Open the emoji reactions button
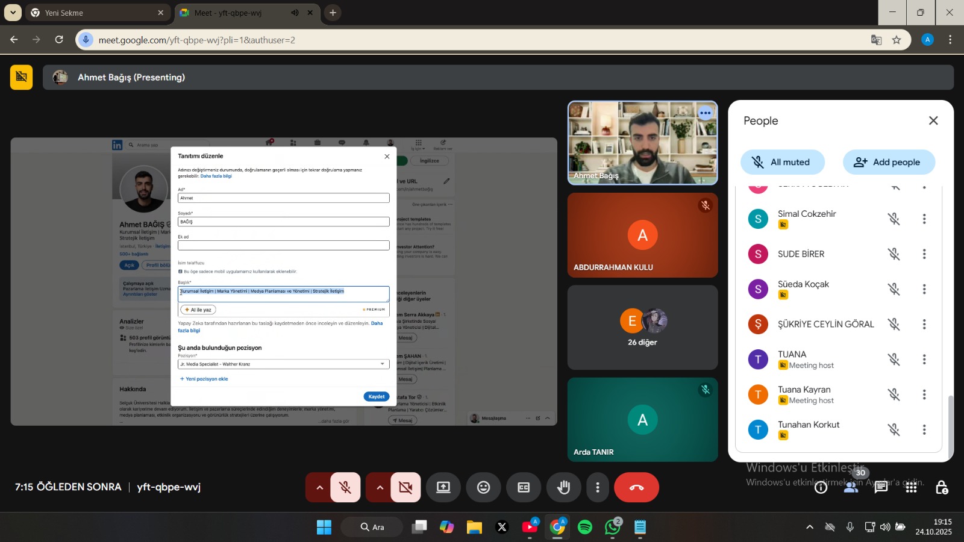964x542 pixels. 483,488
